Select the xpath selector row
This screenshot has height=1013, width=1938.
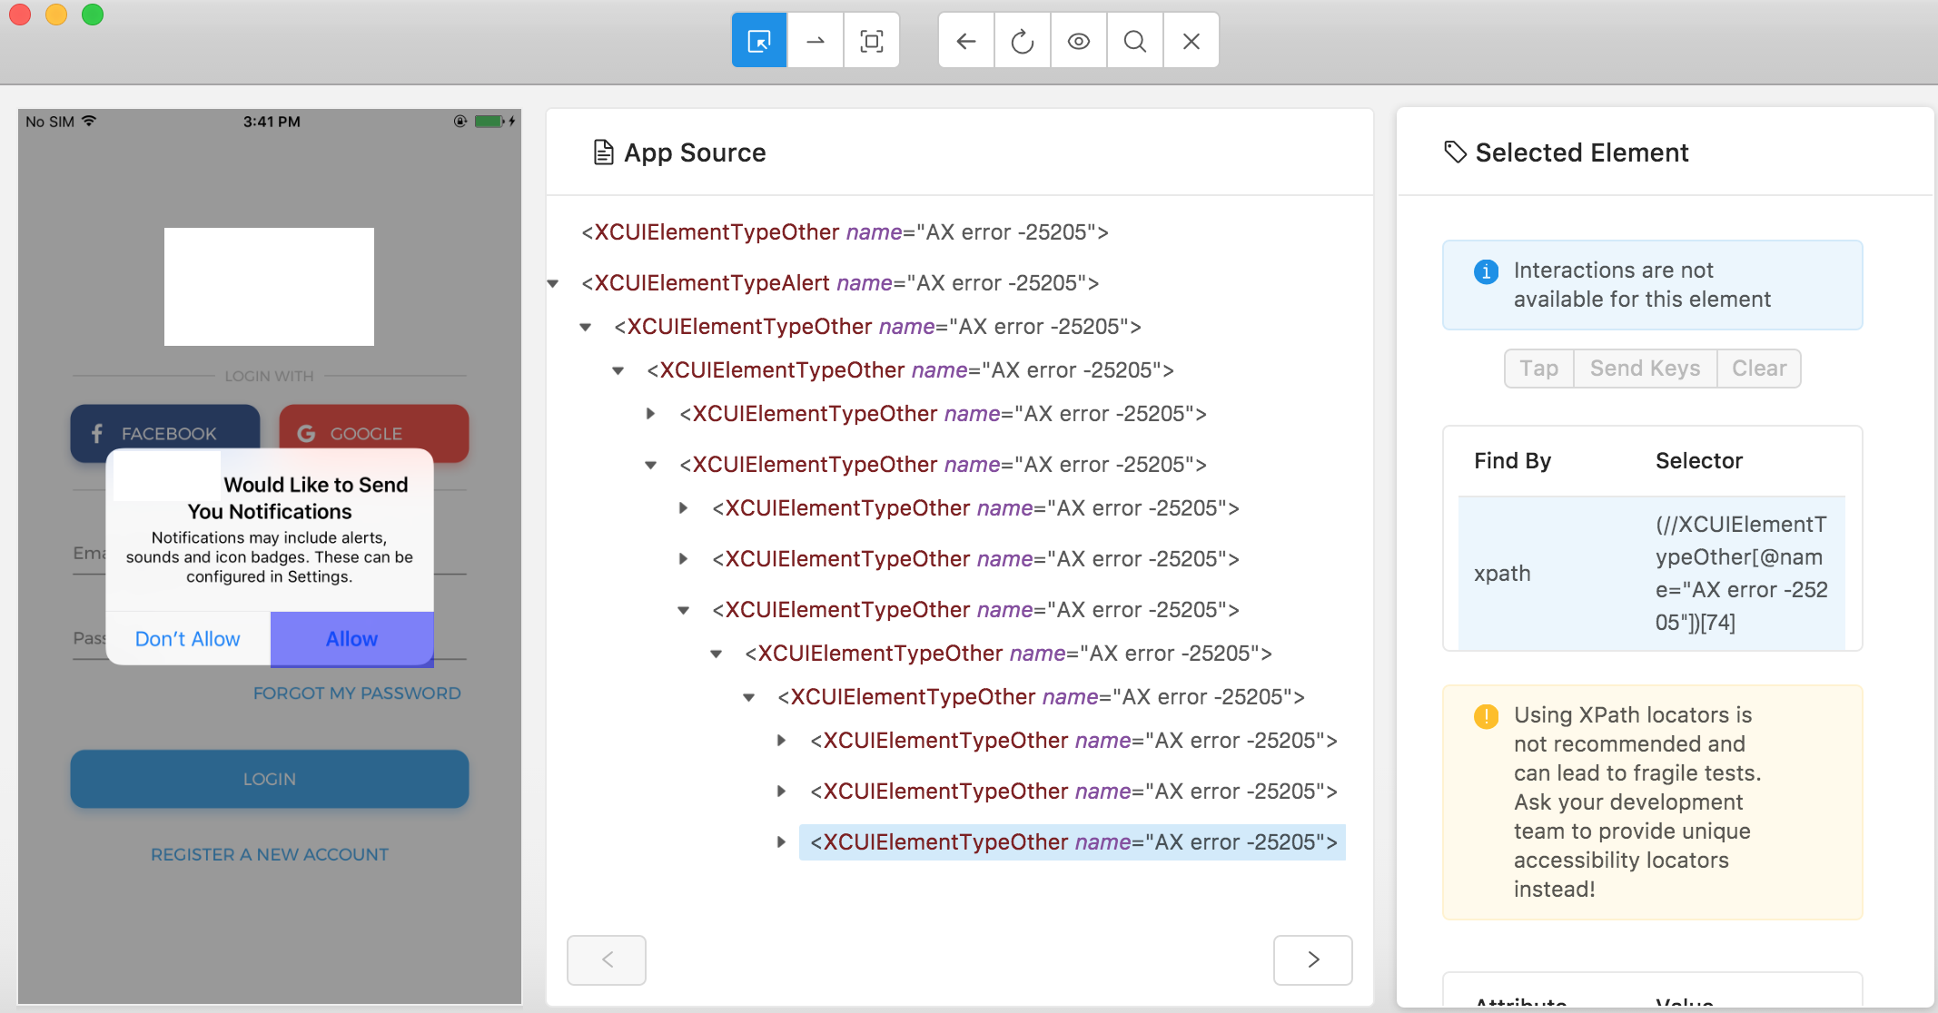pyautogui.click(x=1652, y=574)
